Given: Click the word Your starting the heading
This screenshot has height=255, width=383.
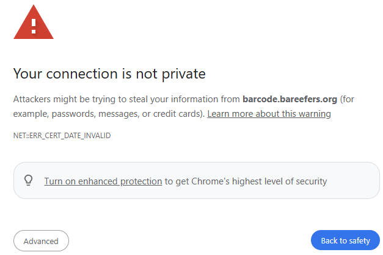Looking at the screenshot, I should tap(27, 74).
